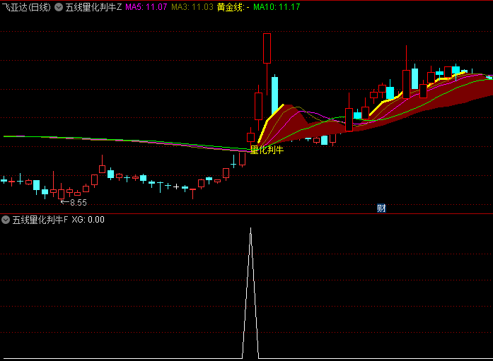The width and height of the screenshot is (493, 361).
Task: Click the MA5: 11.07 value label
Action: (146, 7)
